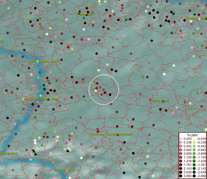Pick the -1.761 dark green legend swatch

point(194,165)
